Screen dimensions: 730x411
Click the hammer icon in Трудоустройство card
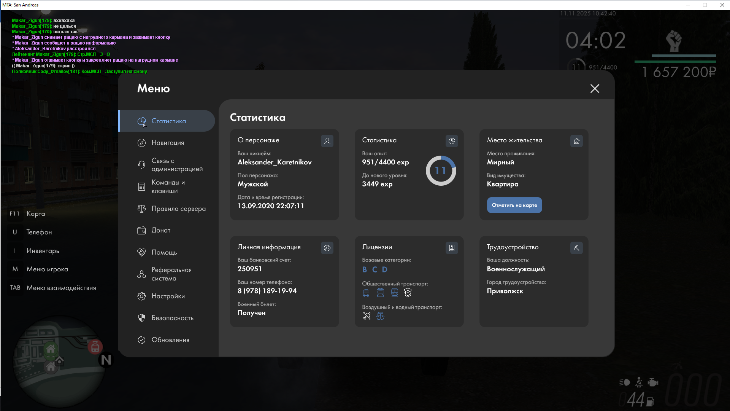point(576,248)
